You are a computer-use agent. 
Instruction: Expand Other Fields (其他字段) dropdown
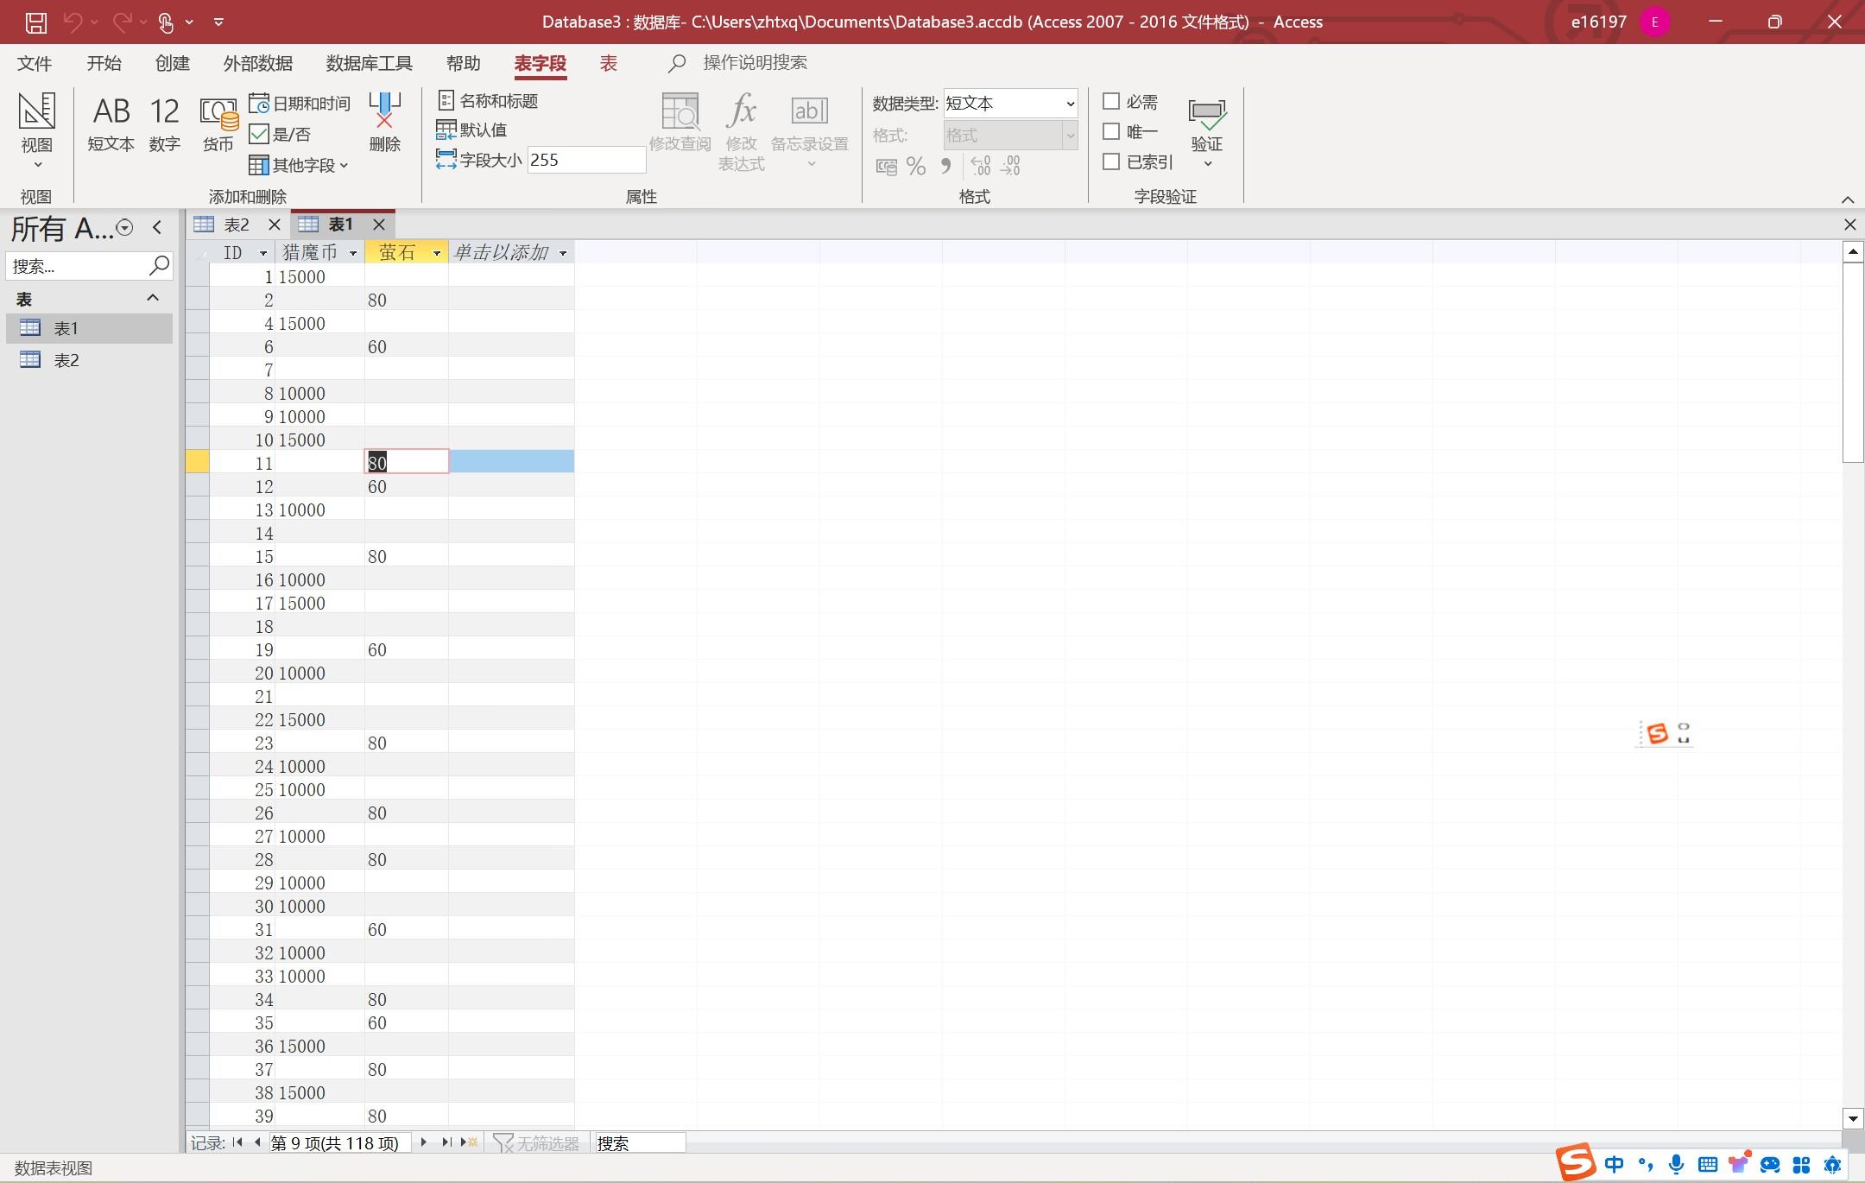(x=299, y=165)
